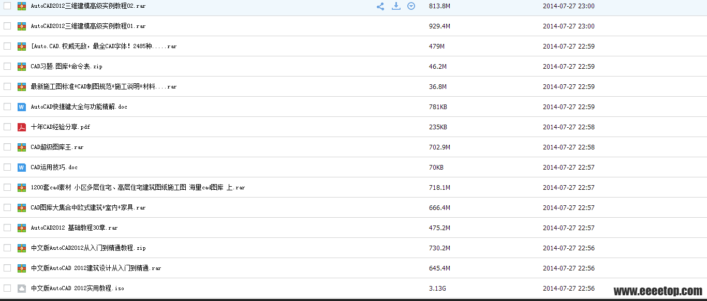Open the [Auto.CAD.权威无敌 CAD字体 file name
The image size is (707, 301).
click(x=104, y=47)
